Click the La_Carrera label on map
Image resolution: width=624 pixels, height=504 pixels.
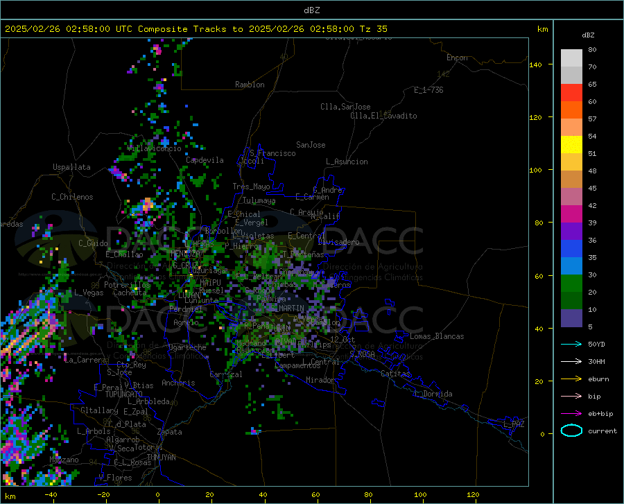point(85,360)
